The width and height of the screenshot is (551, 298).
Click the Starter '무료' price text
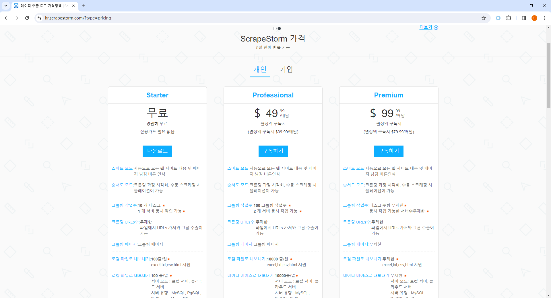[x=157, y=113]
